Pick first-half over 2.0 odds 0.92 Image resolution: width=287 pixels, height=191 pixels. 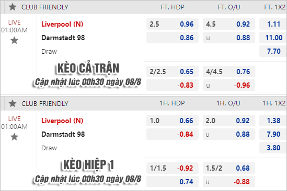229,121
